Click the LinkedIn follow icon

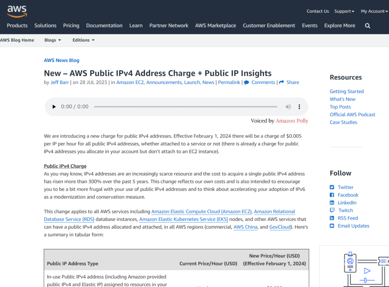click(x=332, y=203)
